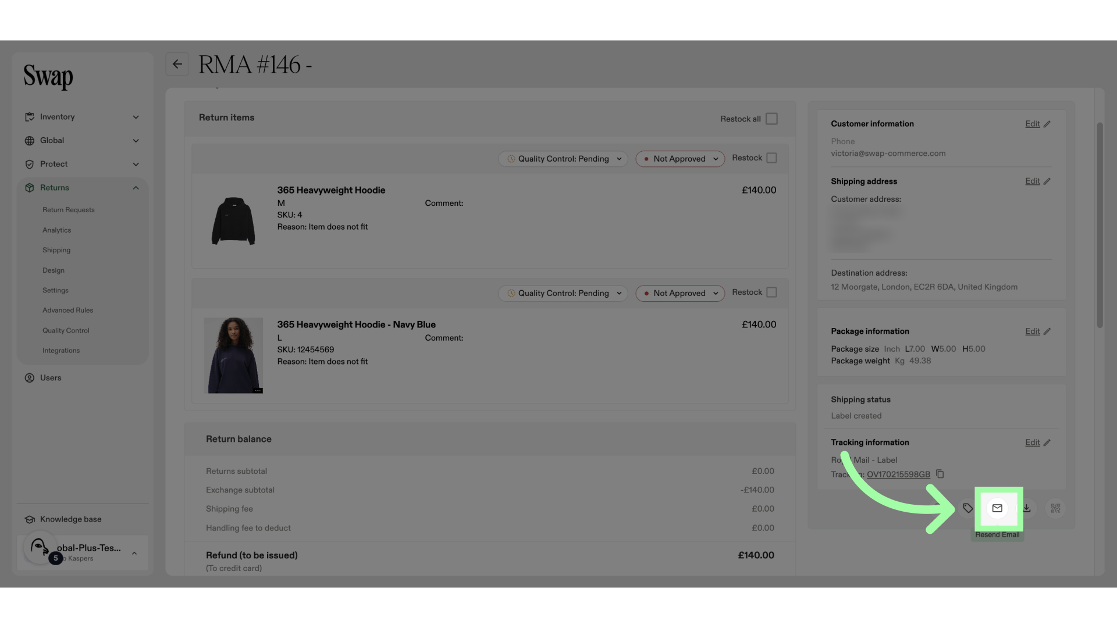This screenshot has width=1117, height=628.
Task: Click the vertical scrollbar on the right
Action: tap(1100, 225)
